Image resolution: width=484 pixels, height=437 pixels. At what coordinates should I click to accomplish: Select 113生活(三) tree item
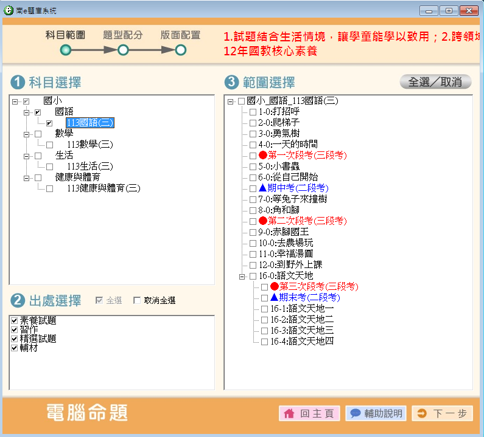(90, 166)
